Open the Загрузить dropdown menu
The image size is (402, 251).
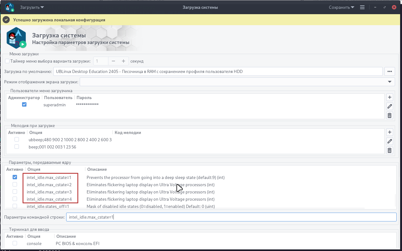coord(32,7)
